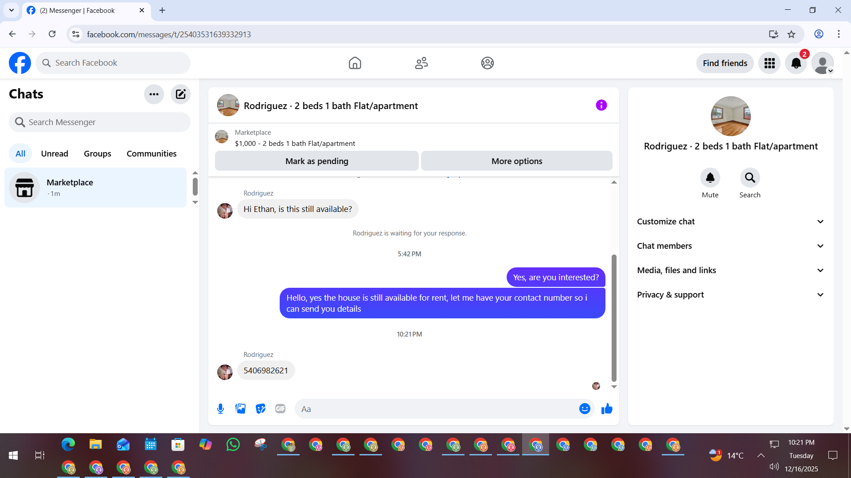Bookmark this page with star icon
This screenshot has width=851, height=478.
791,34
